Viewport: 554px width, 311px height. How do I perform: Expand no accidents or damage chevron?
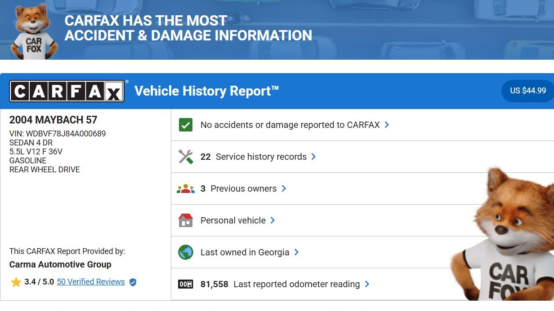(387, 125)
